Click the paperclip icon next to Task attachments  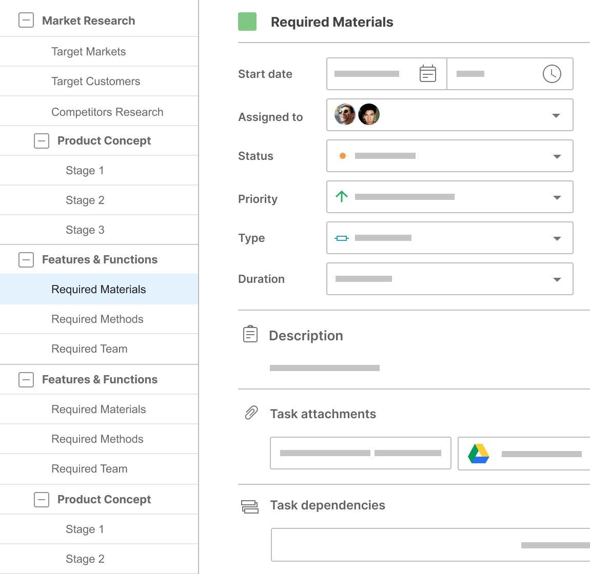pos(250,413)
